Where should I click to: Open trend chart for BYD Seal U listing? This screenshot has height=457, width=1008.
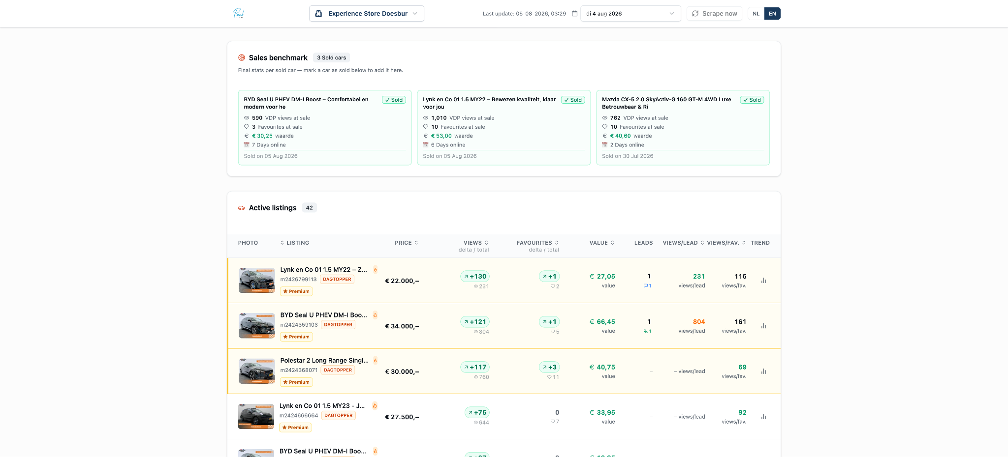(x=763, y=326)
